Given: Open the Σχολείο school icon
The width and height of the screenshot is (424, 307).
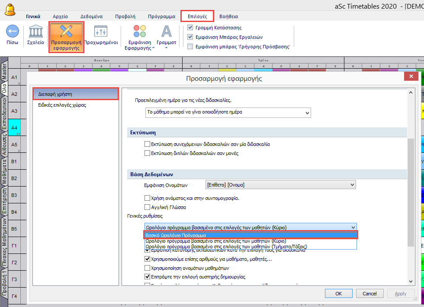Looking at the screenshot, I should [36, 32].
